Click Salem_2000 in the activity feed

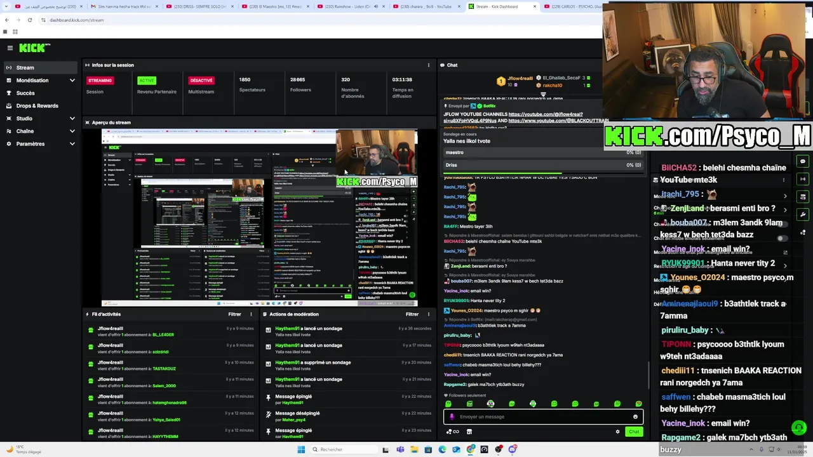point(164,386)
